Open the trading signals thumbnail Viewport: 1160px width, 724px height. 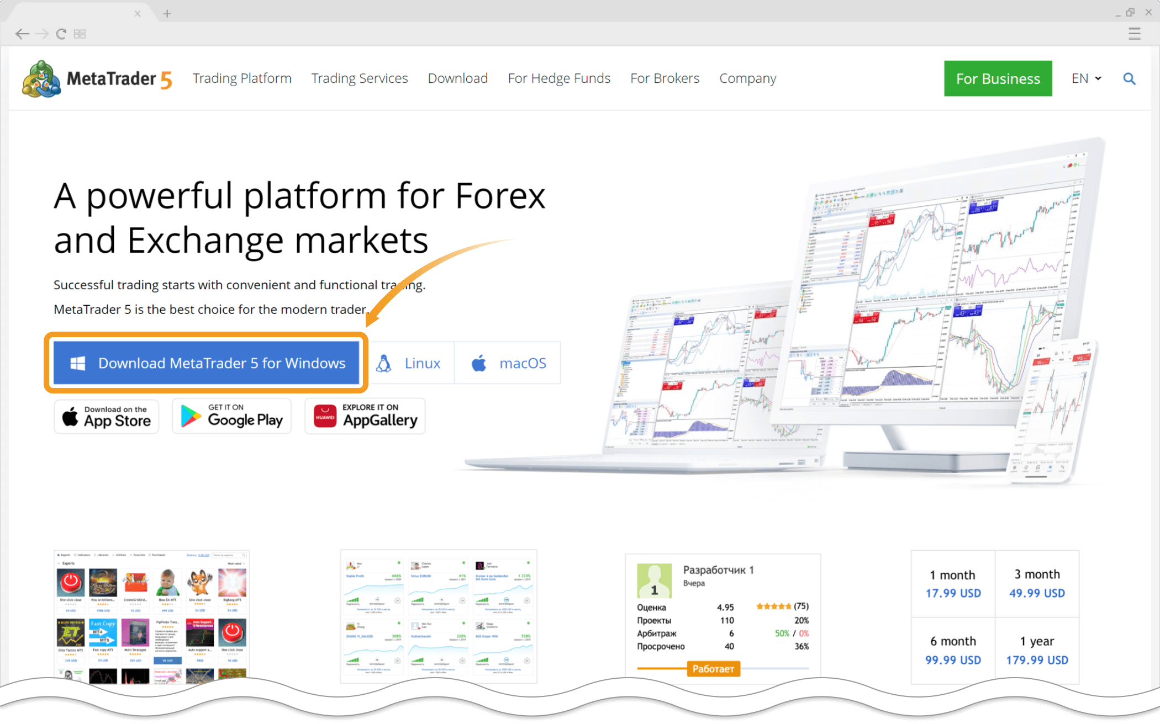coord(439,616)
